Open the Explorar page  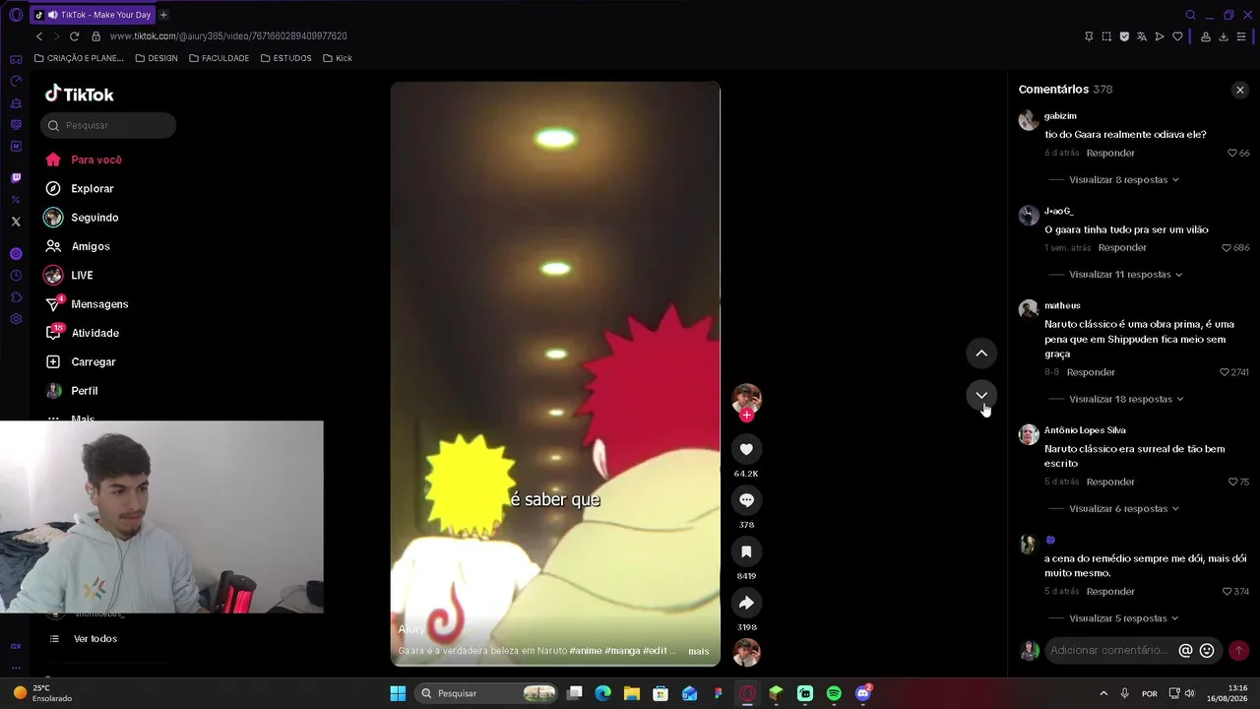click(x=80, y=188)
